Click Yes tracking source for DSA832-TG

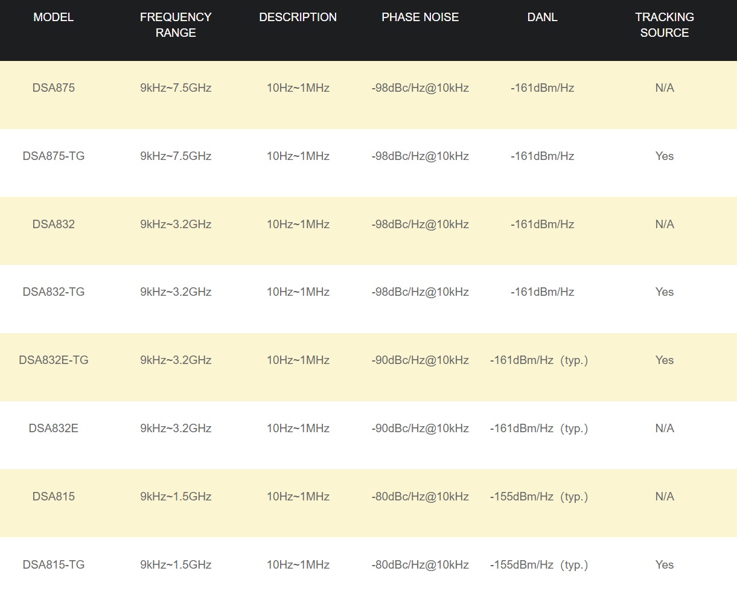[665, 292]
